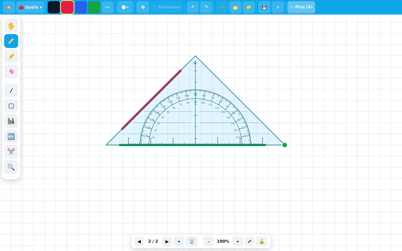Screen dimensions: 402x251
Task: Open the magnifier zoom tool
Action: pyautogui.click(x=11, y=167)
